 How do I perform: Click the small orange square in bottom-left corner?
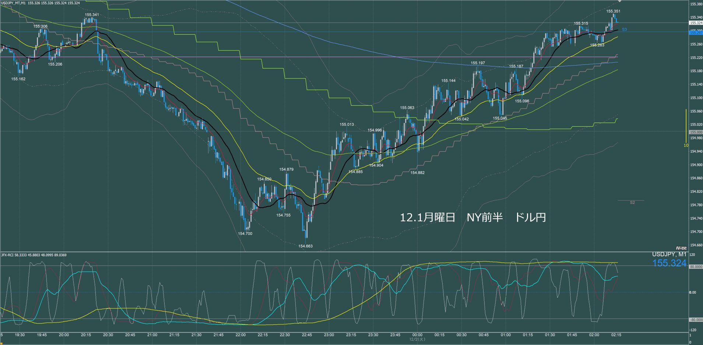click(x=2, y=343)
